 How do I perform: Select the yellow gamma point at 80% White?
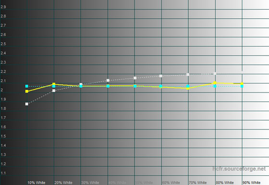pos(215,83)
